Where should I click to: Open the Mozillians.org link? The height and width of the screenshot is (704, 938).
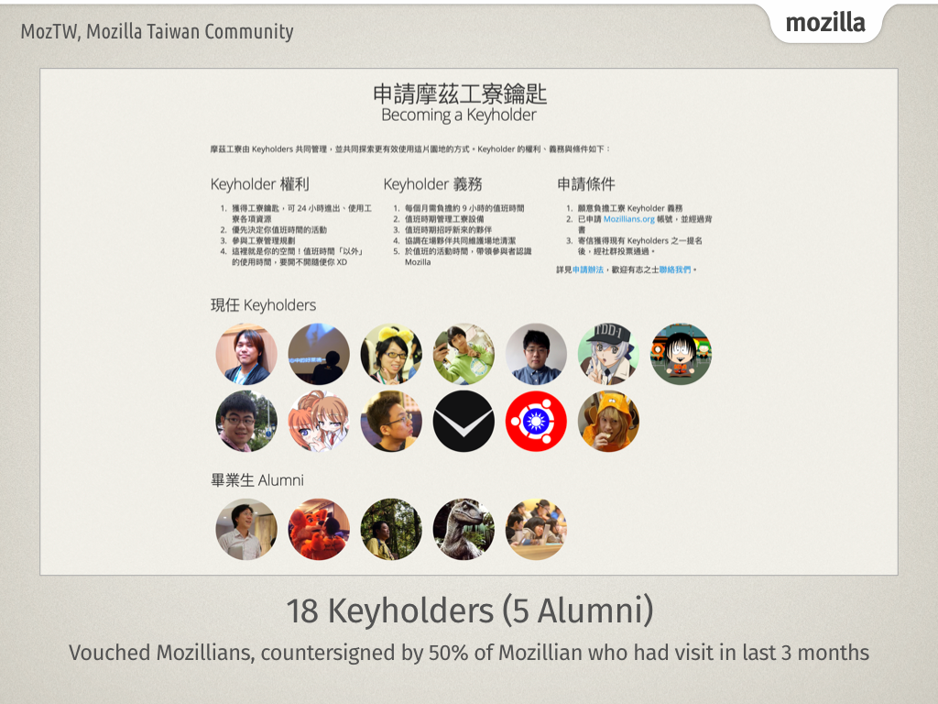pyautogui.click(x=628, y=219)
